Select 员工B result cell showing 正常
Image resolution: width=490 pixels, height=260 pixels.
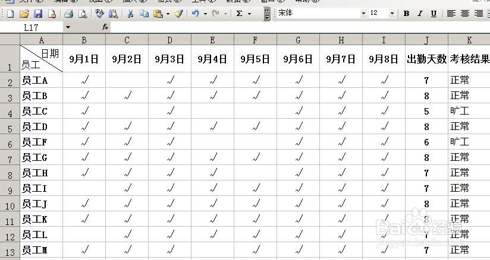pos(469,96)
